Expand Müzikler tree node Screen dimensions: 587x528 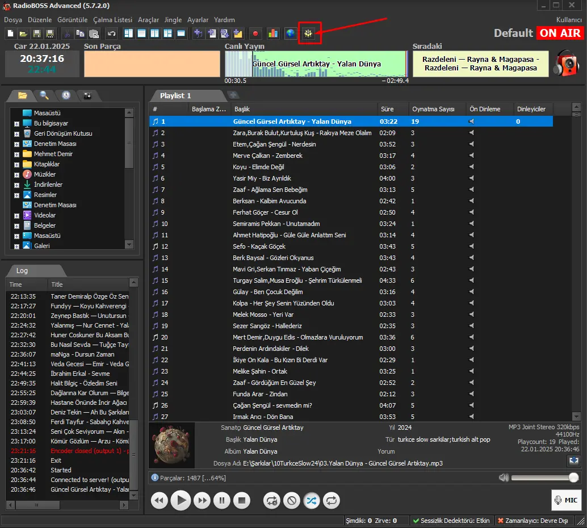coord(16,175)
